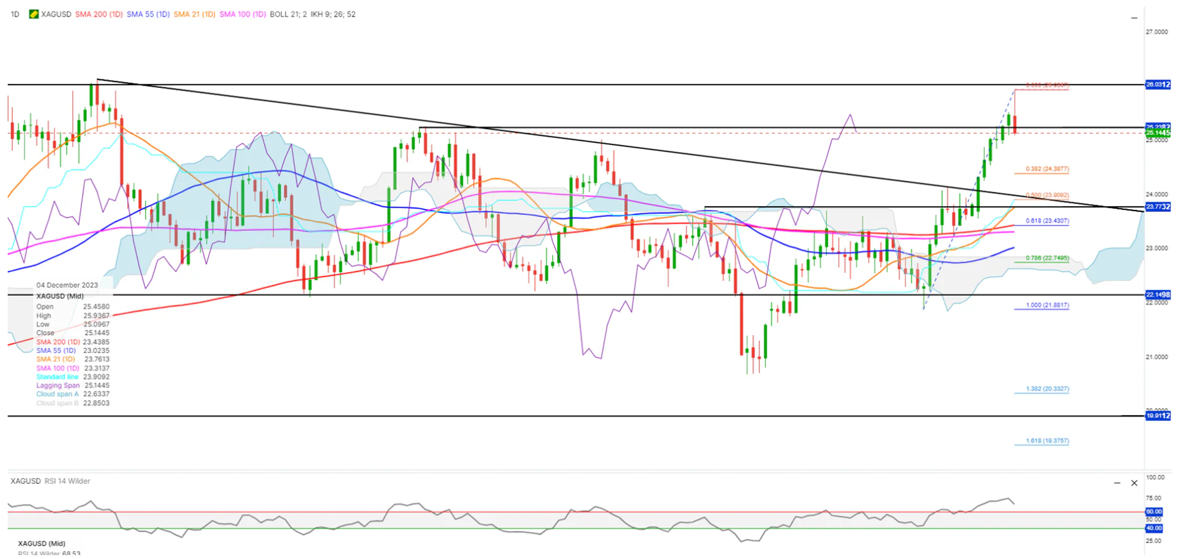This screenshot has height=559, width=1180.
Task: Click the 40.00 RSI level tag
Action: click(1154, 528)
